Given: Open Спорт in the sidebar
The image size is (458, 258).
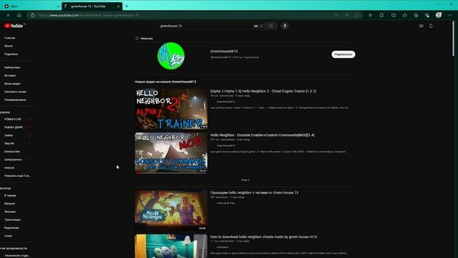Looking at the screenshot, I should (x=8, y=236).
